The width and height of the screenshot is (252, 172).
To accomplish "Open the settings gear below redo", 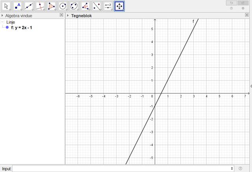I will 243,8.
